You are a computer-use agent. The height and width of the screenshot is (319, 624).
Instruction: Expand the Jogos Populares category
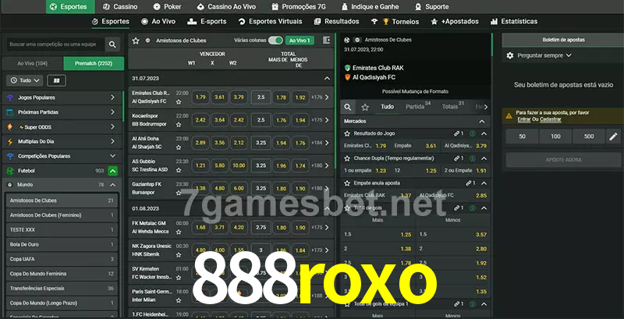[112, 97]
